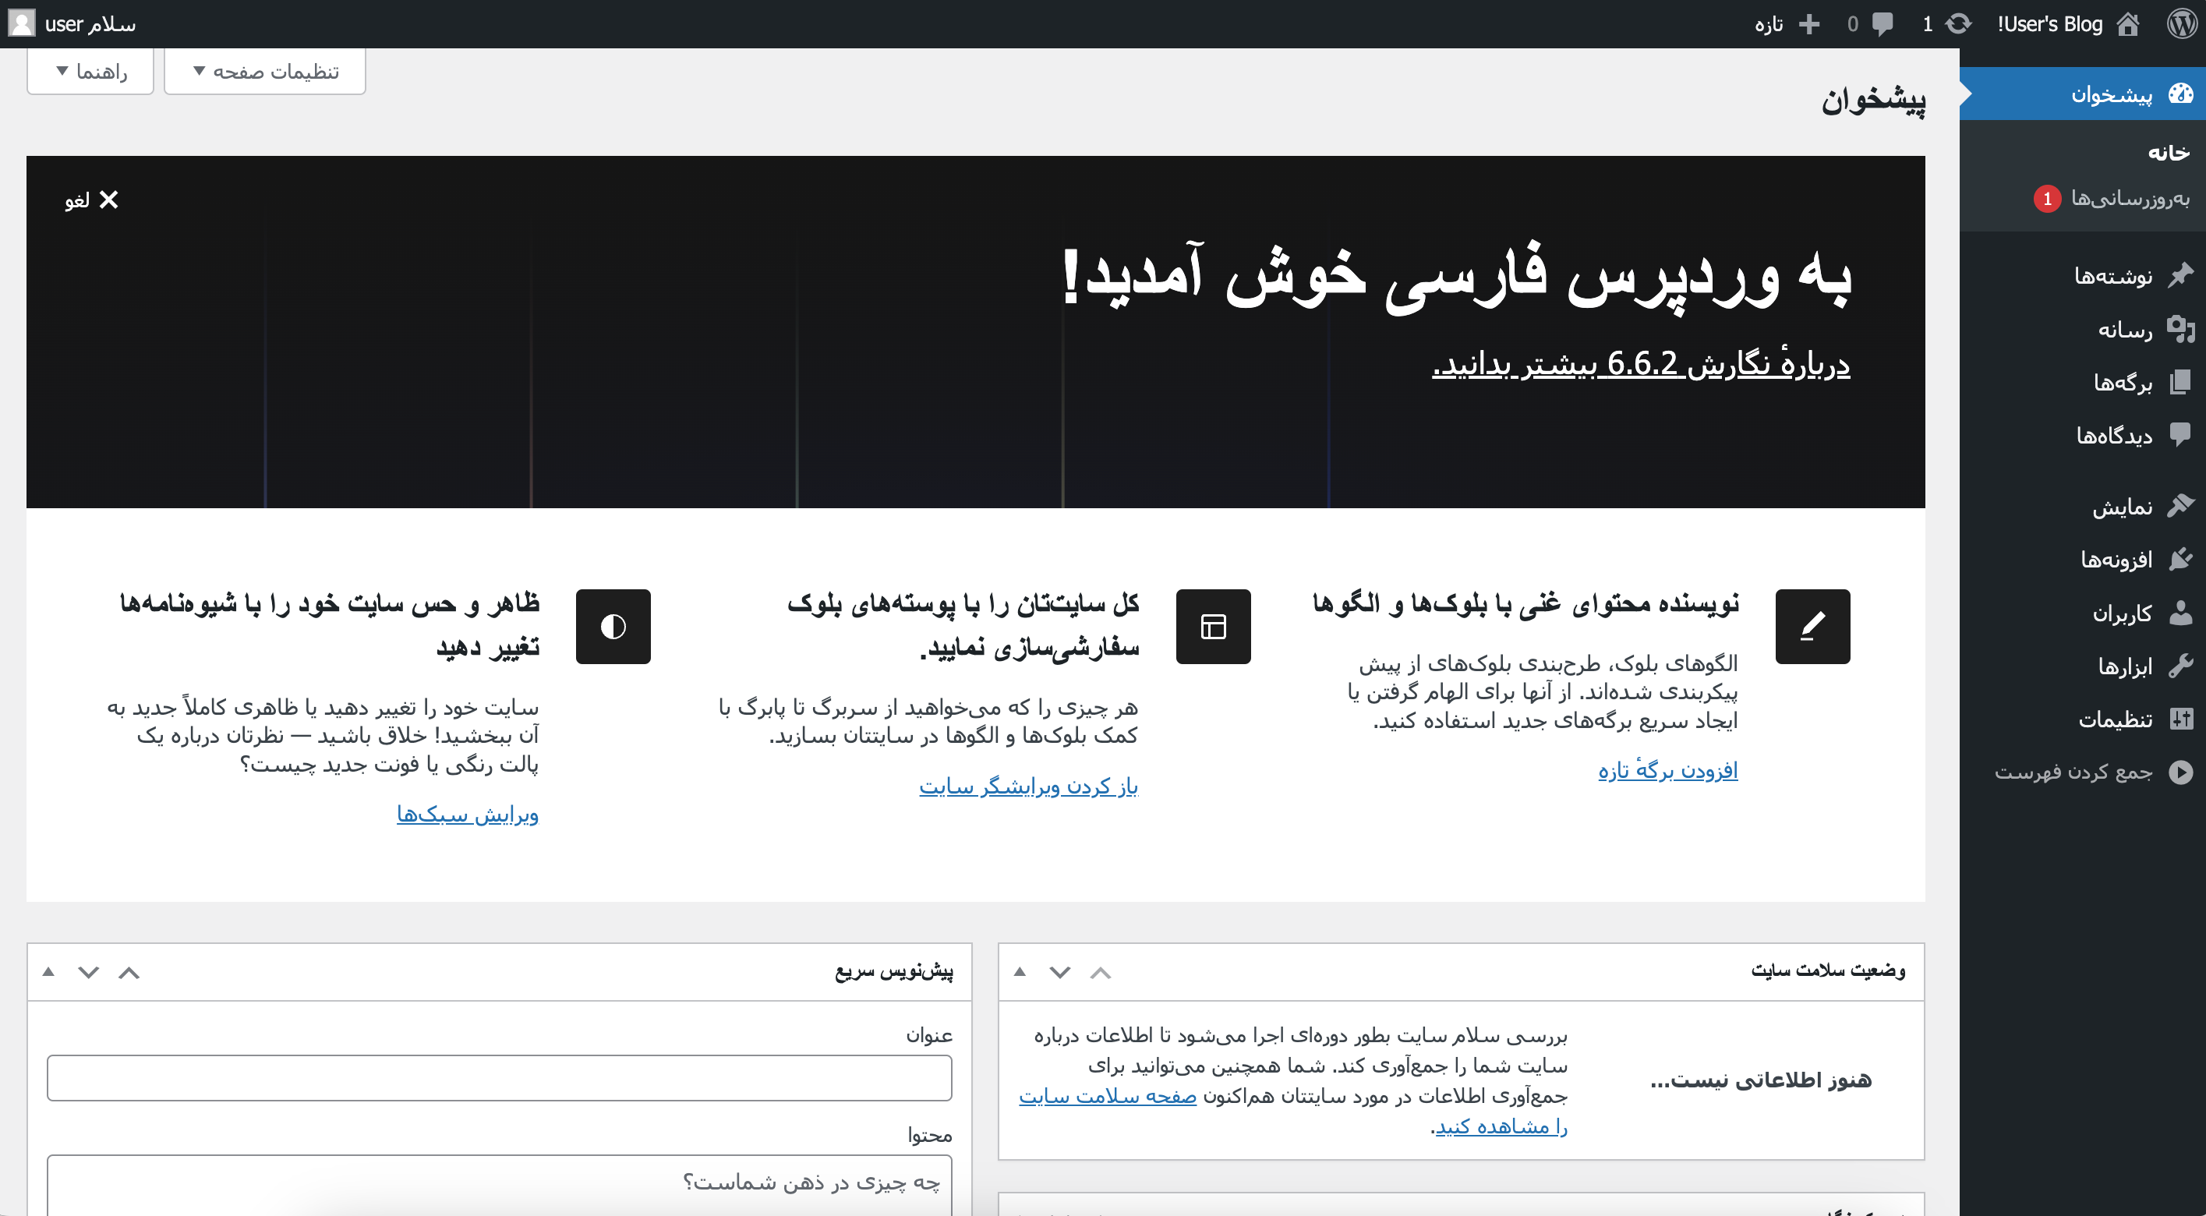Click the WordPress logo in admin bar
Image resolution: width=2206 pixels, height=1216 pixels.
click(x=2182, y=23)
